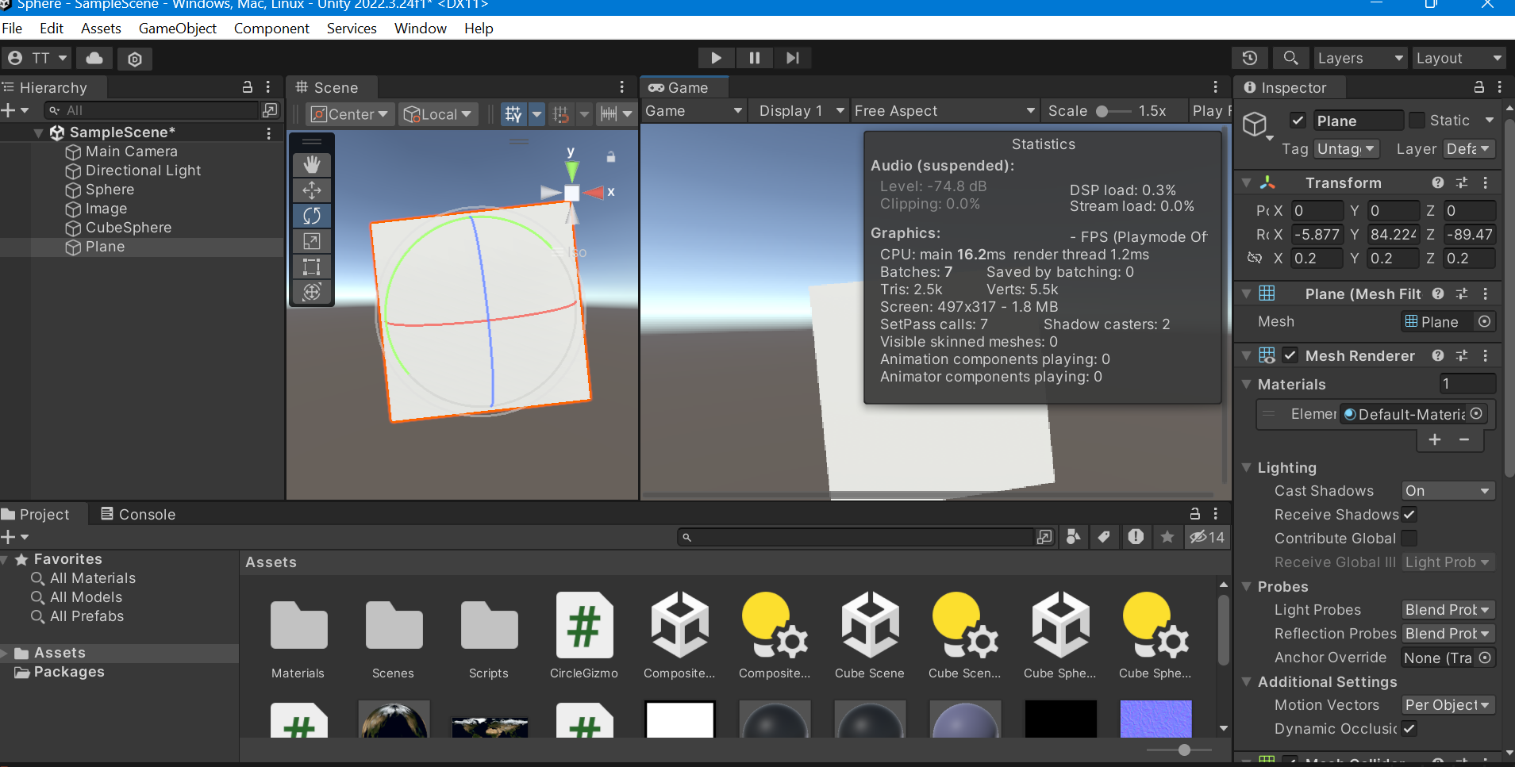
Task: Toggle Dynamic Occlusion checkbox
Action: click(1409, 728)
